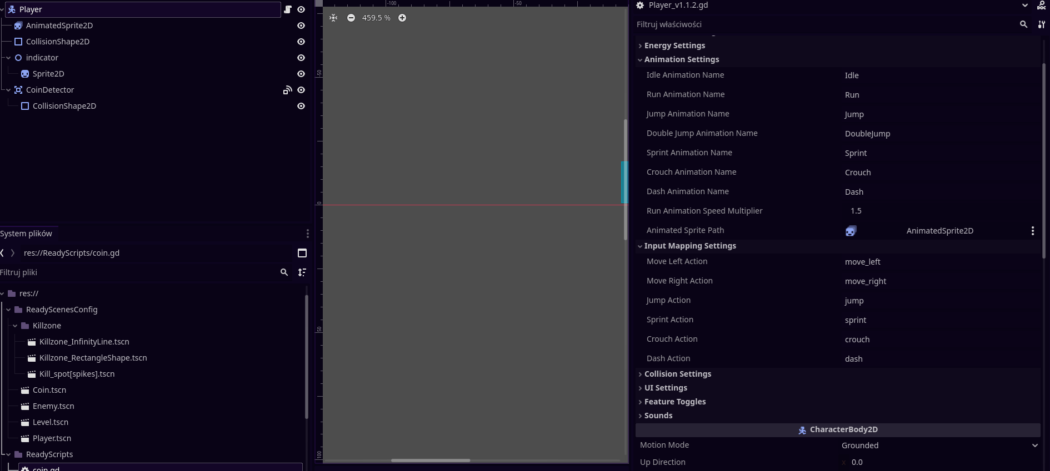This screenshot has width=1050, height=471.
Task: Open the script attached to Player node
Action: click(x=288, y=9)
